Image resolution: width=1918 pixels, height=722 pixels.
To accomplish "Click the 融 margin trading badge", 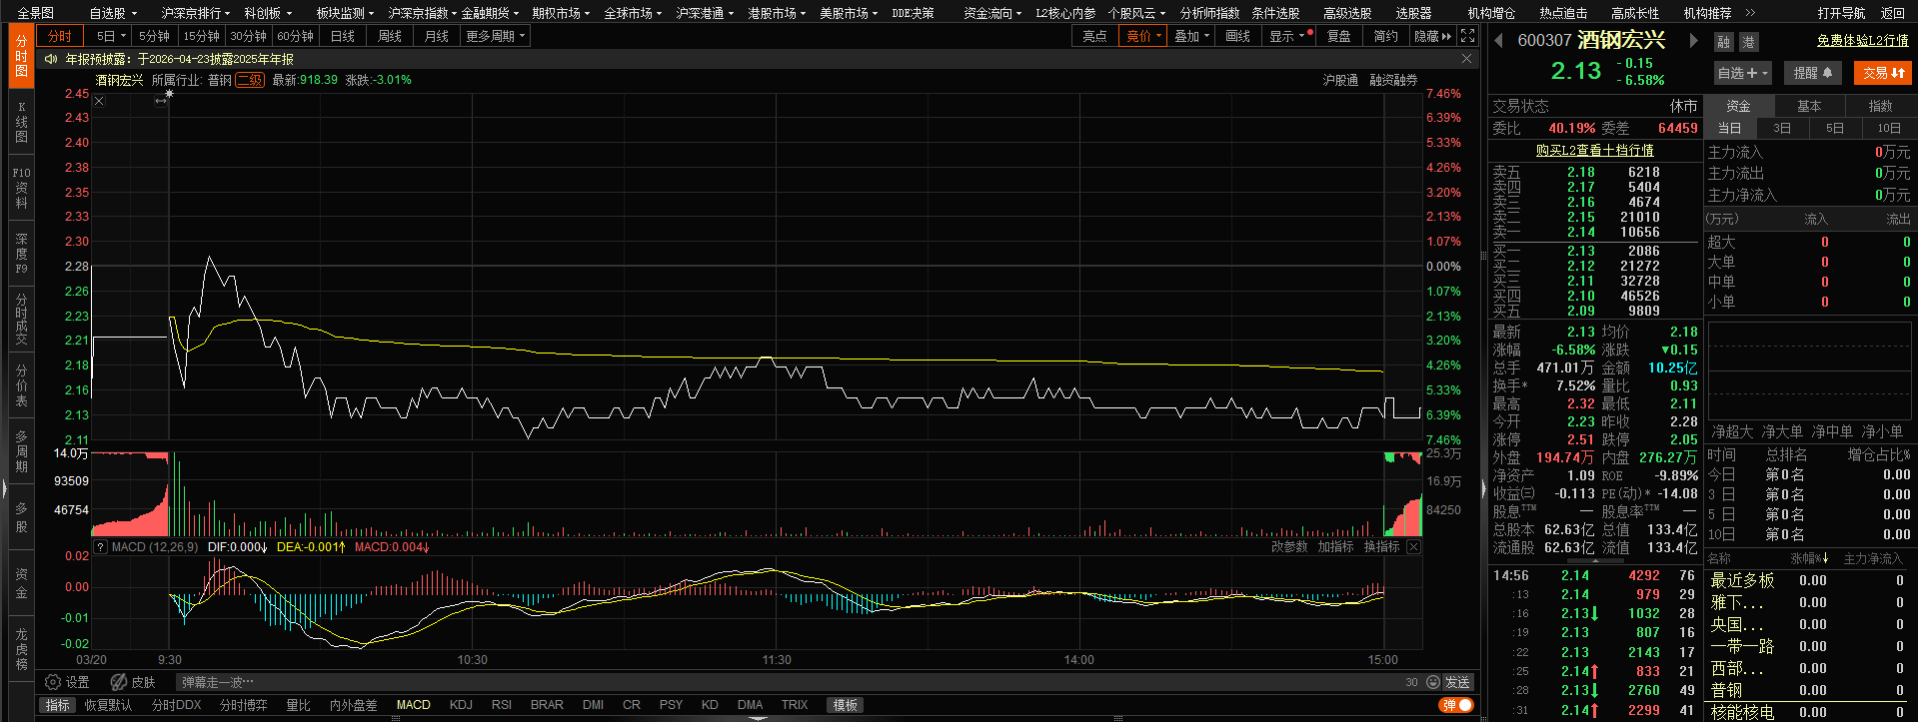I will pos(1723,42).
